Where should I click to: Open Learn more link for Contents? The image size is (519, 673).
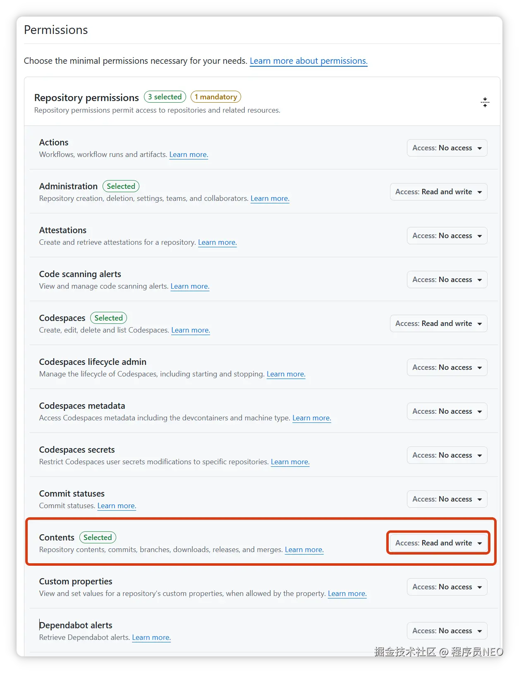tap(304, 550)
